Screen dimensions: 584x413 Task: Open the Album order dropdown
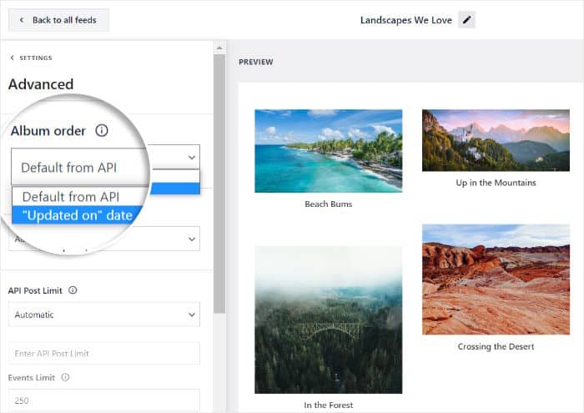coord(105,167)
